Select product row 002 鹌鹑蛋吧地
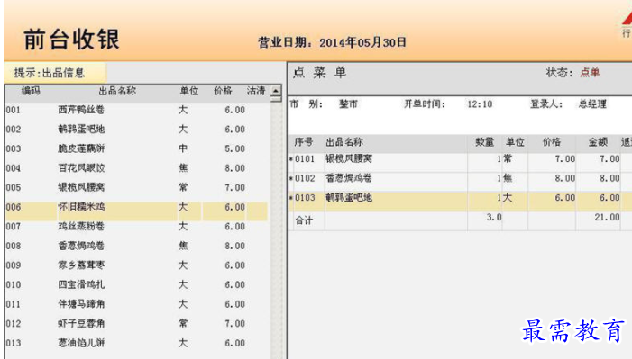The height and width of the screenshot is (359, 632). click(137, 130)
